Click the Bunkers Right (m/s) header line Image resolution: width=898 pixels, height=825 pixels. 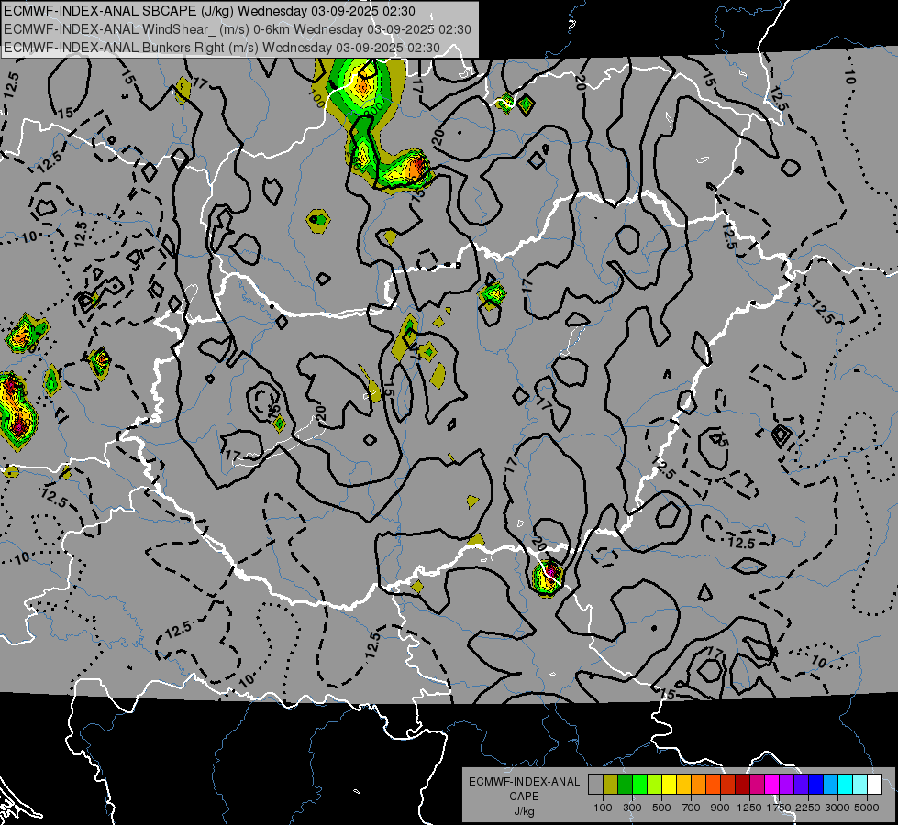(x=222, y=48)
